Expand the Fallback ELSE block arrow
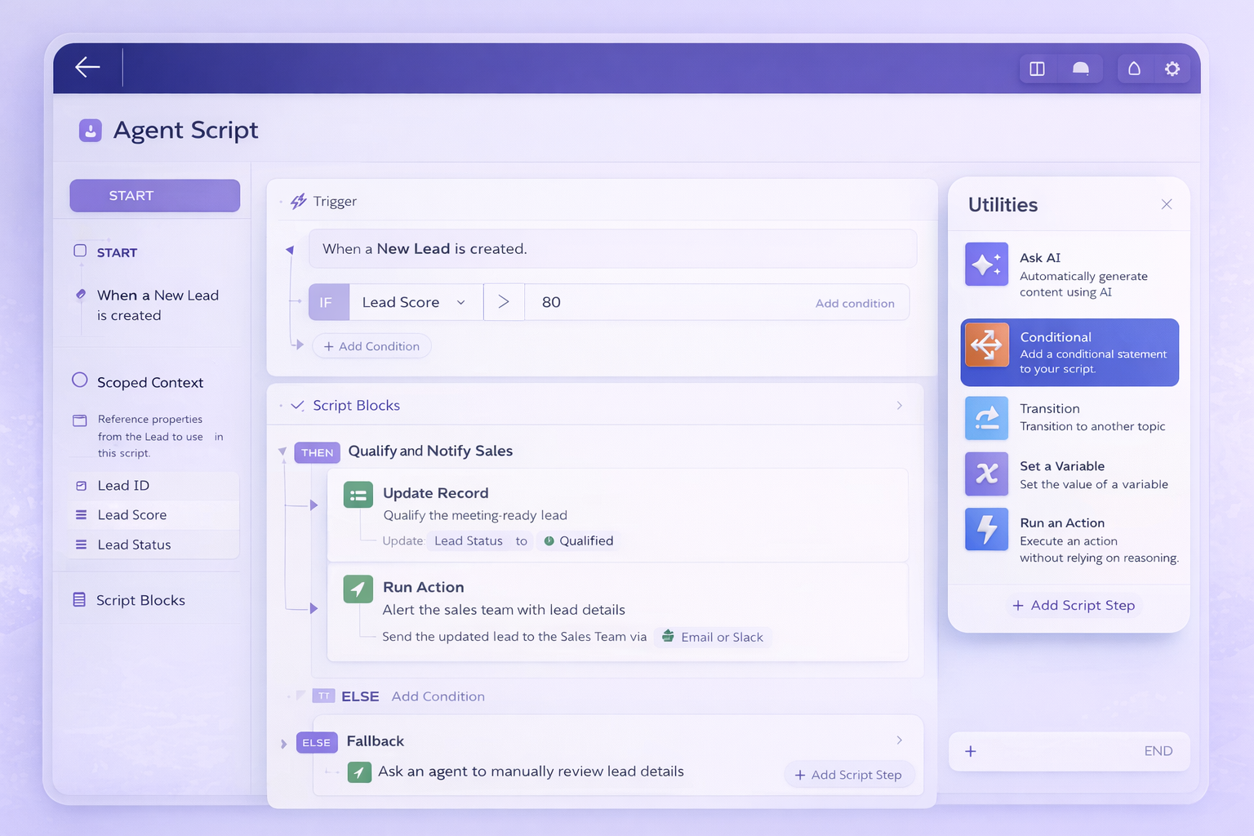Screen dimensions: 1254x836 283,744
